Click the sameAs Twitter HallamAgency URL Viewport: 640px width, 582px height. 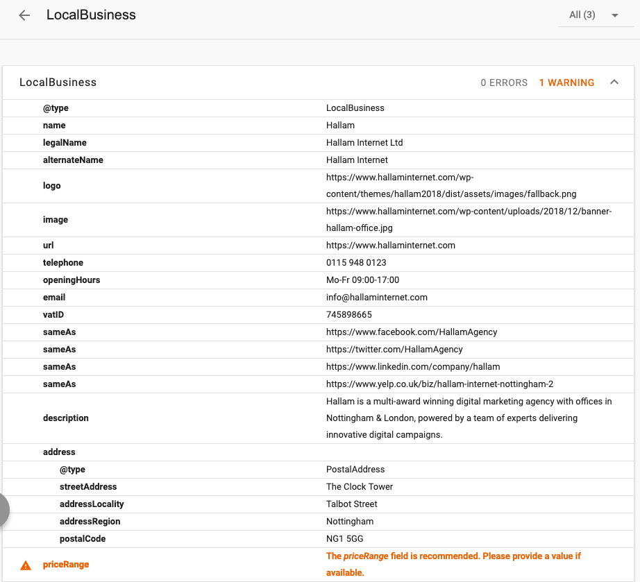tap(394, 350)
